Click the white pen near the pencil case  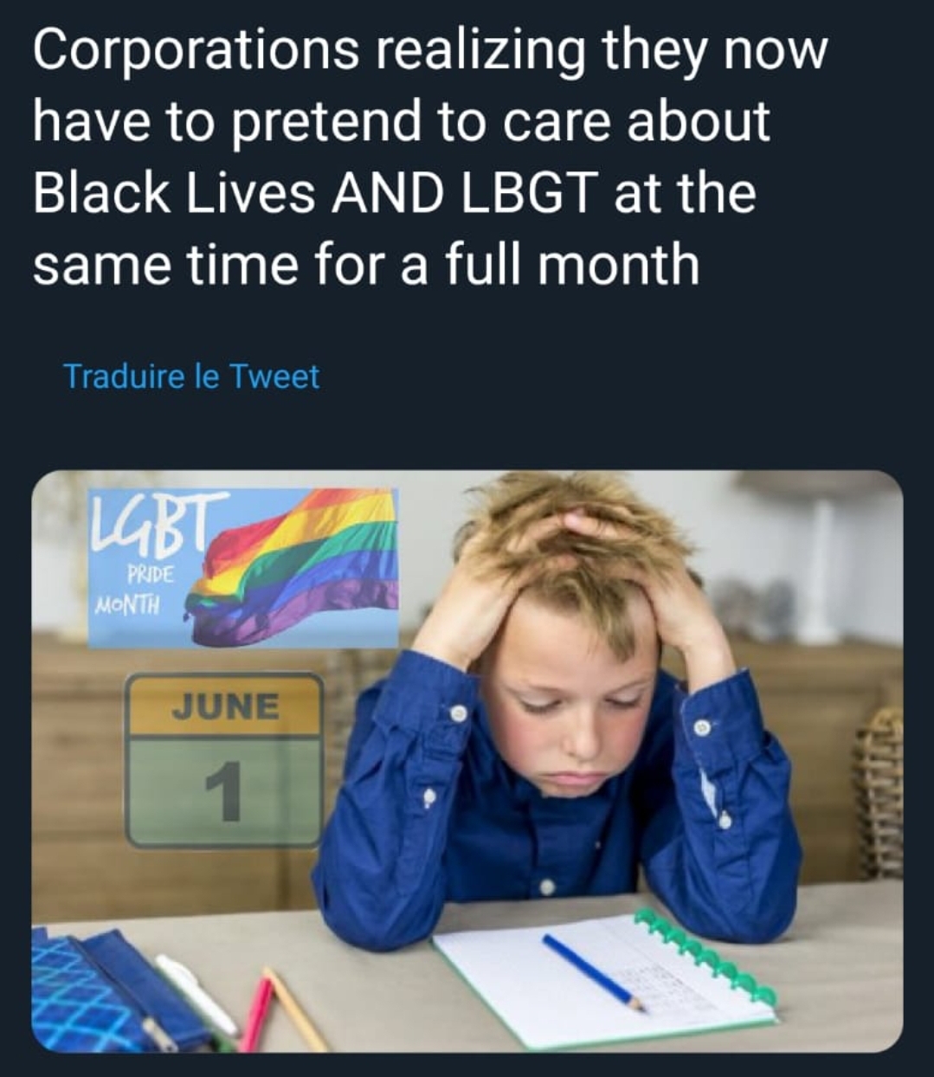(x=196, y=994)
